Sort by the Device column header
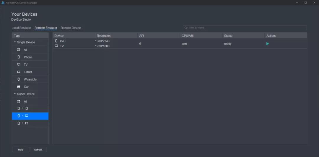 (x=74, y=36)
